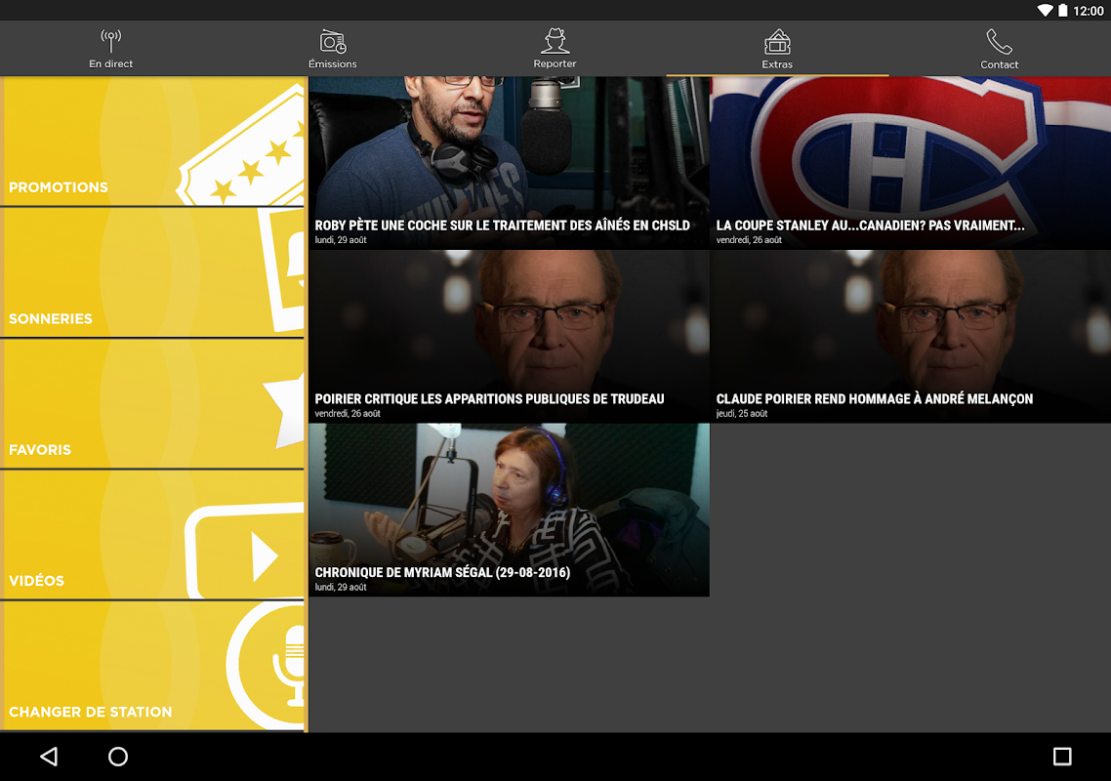Open the Sonneries menu tile

tap(152, 272)
